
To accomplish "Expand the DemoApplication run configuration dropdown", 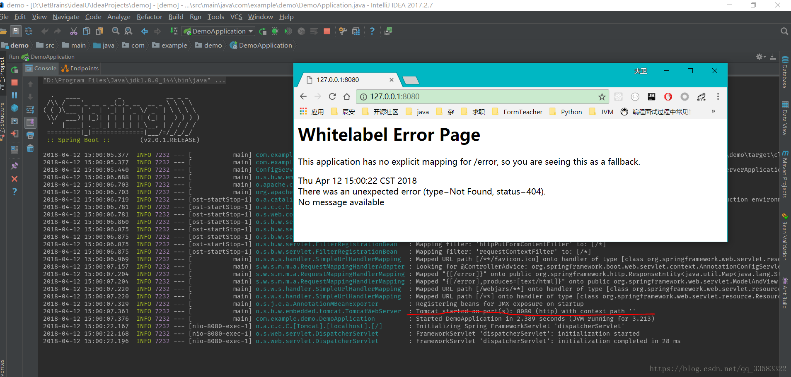I will tap(251, 31).
